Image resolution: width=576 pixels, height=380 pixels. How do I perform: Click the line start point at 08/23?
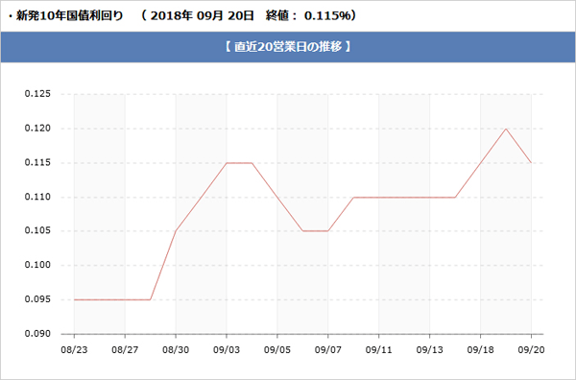[x=74, y=299]
